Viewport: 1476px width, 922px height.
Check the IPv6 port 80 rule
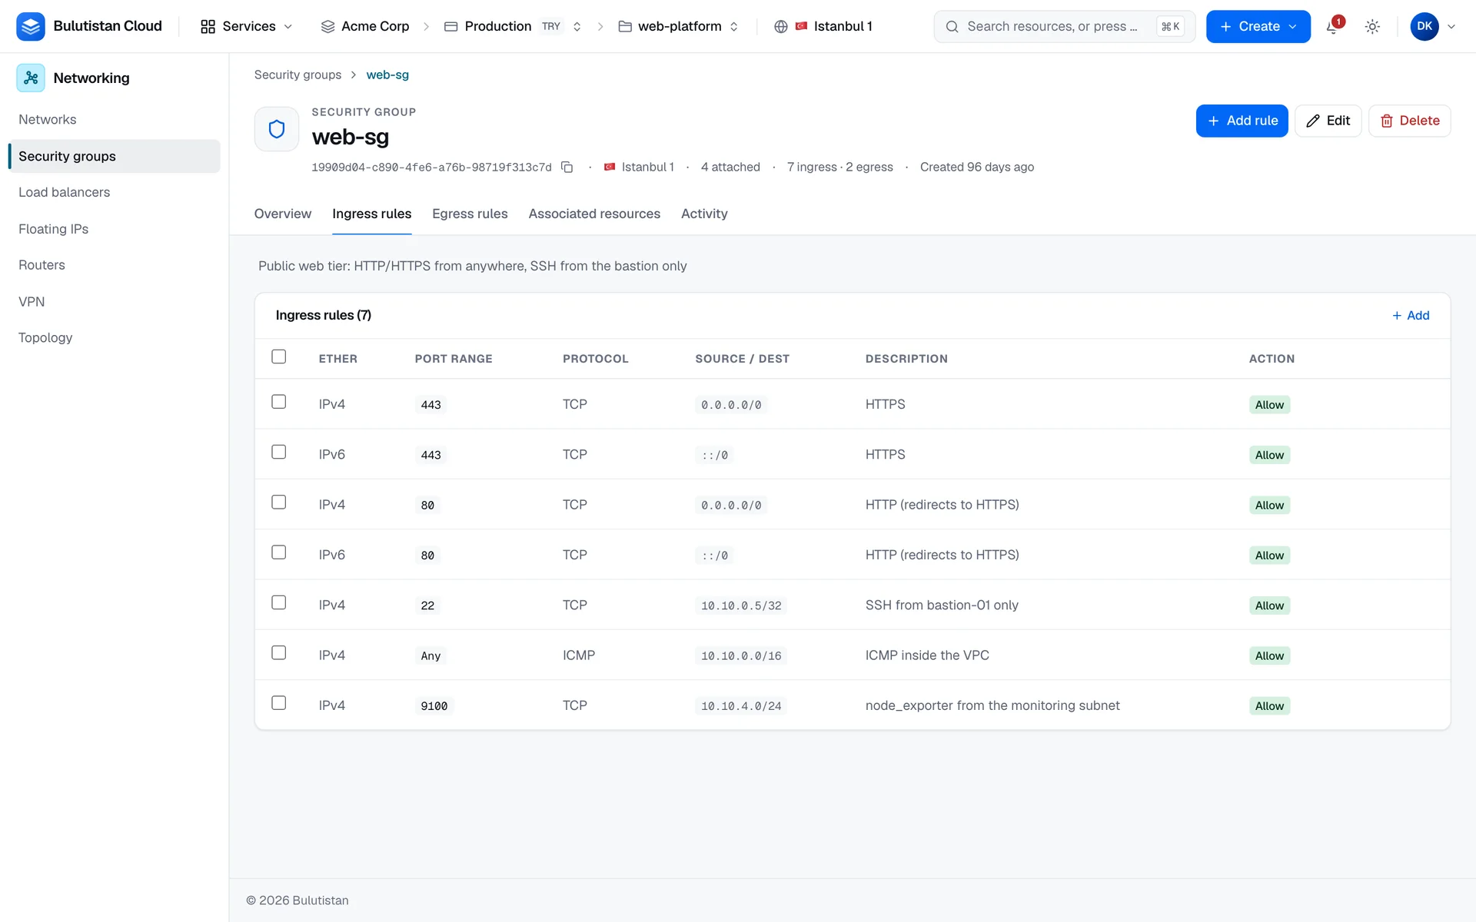pos(279,552)
